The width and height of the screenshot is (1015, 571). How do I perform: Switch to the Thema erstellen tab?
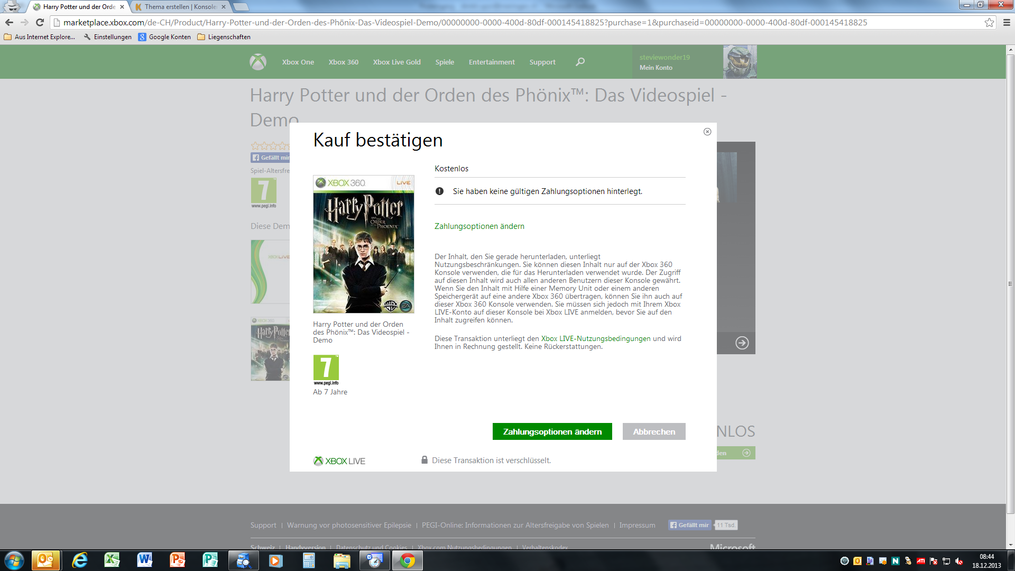pyautogui.click(x=180, y=7)
